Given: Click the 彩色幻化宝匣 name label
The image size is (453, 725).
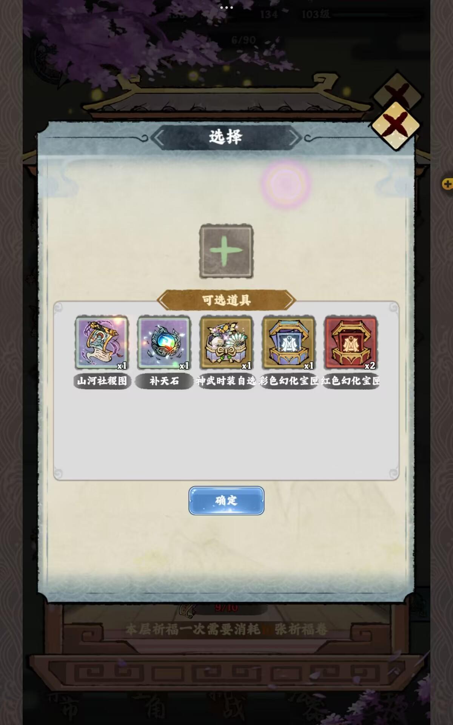Looking at the screenshot, I should tap(288, 381).
